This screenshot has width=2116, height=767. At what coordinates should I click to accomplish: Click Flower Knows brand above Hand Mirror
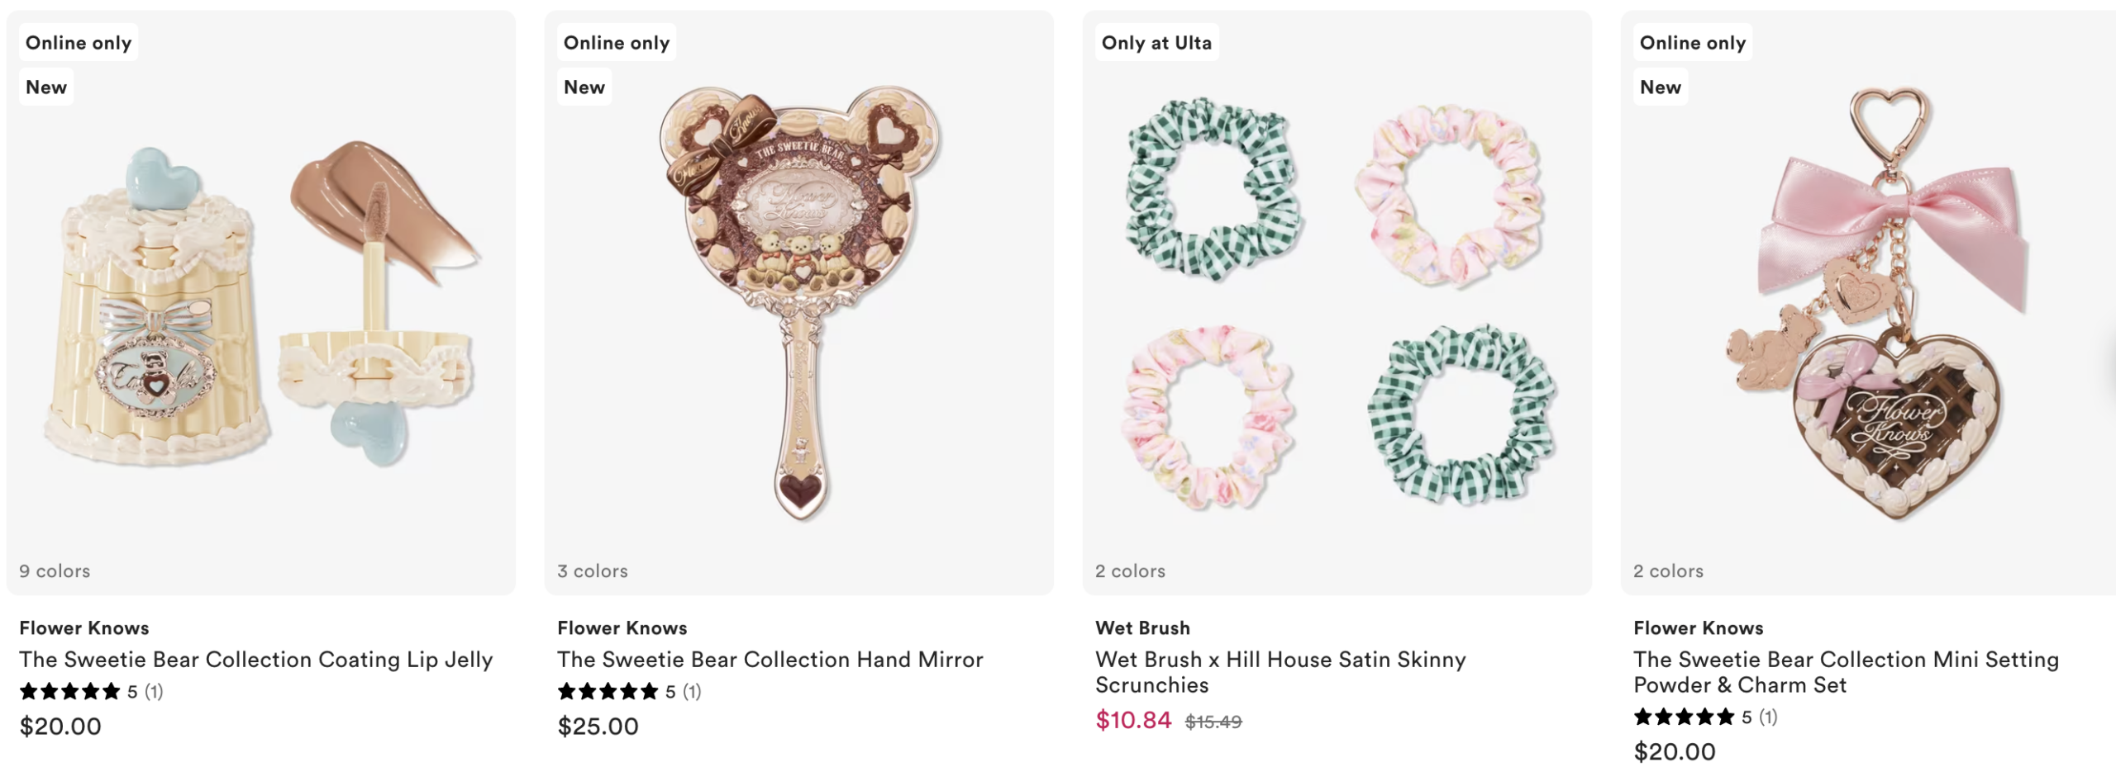click(x=622, y=628)
